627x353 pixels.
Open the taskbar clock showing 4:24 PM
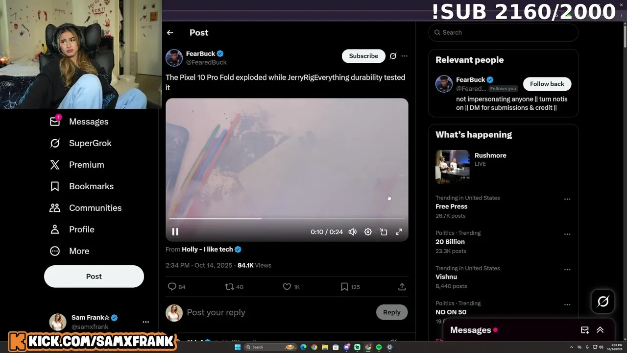616,348
